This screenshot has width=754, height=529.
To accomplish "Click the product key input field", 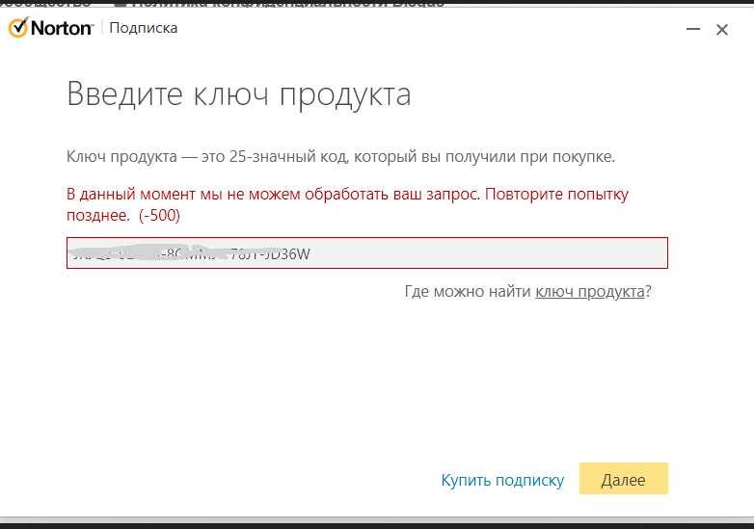I will coord(367,252).
